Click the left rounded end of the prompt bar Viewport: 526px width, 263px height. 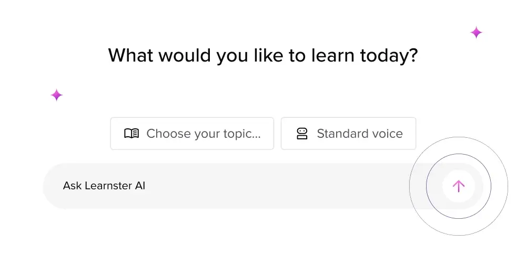(50, 186)
